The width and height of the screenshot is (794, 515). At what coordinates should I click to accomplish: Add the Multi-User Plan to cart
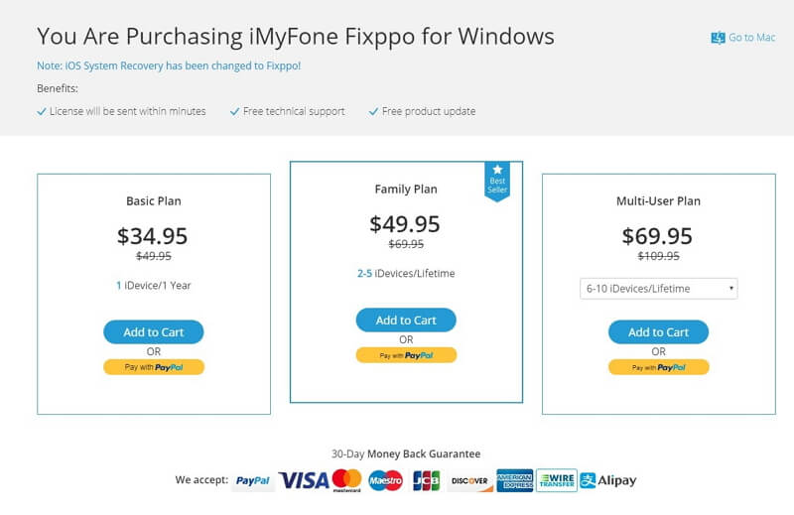coord(658,332)
